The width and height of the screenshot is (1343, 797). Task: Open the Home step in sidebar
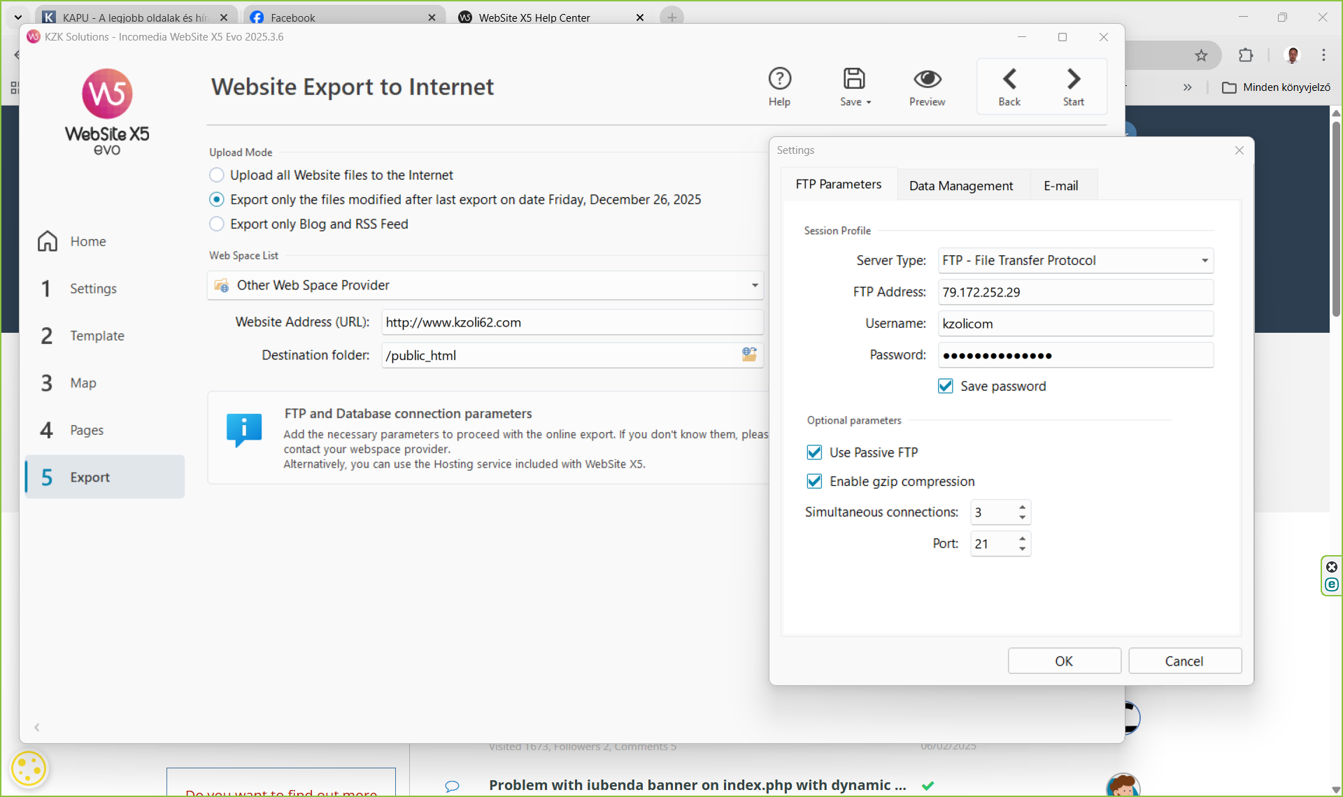coord(87,241)
